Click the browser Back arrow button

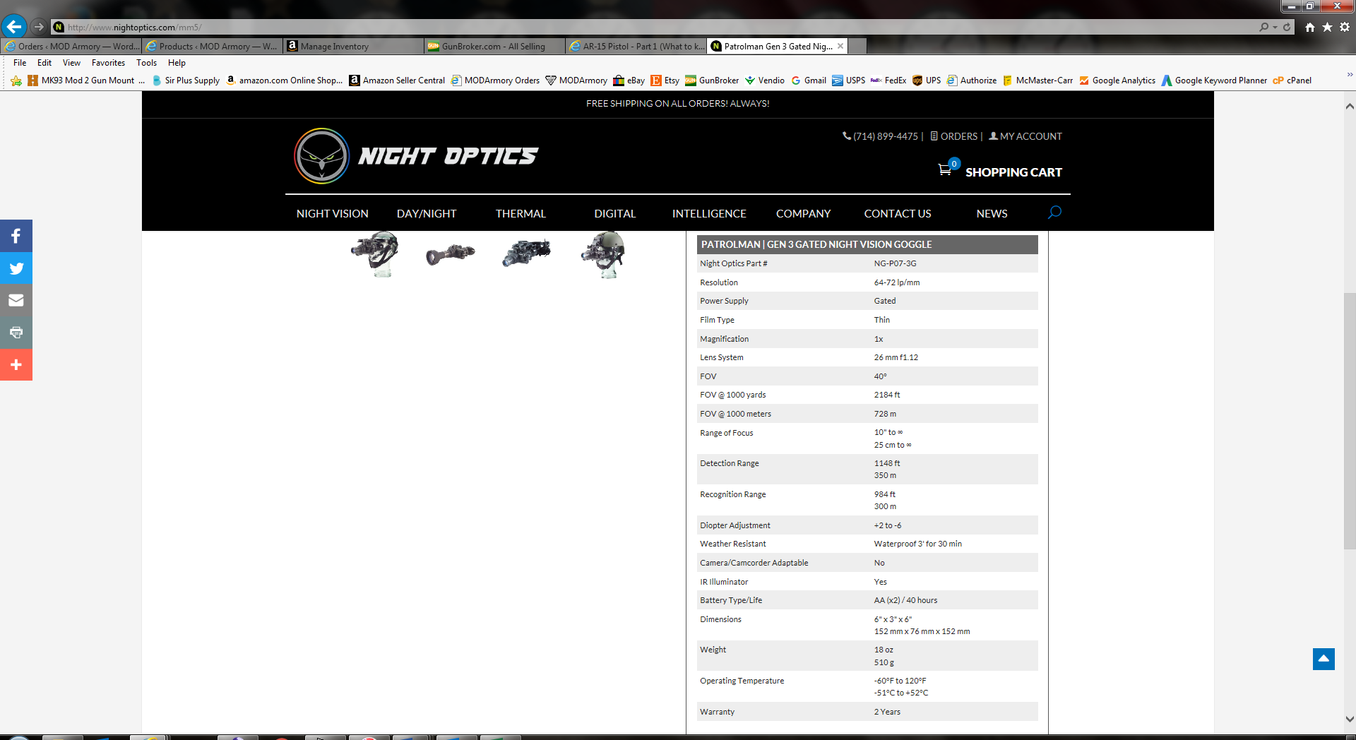pos(14,27)
